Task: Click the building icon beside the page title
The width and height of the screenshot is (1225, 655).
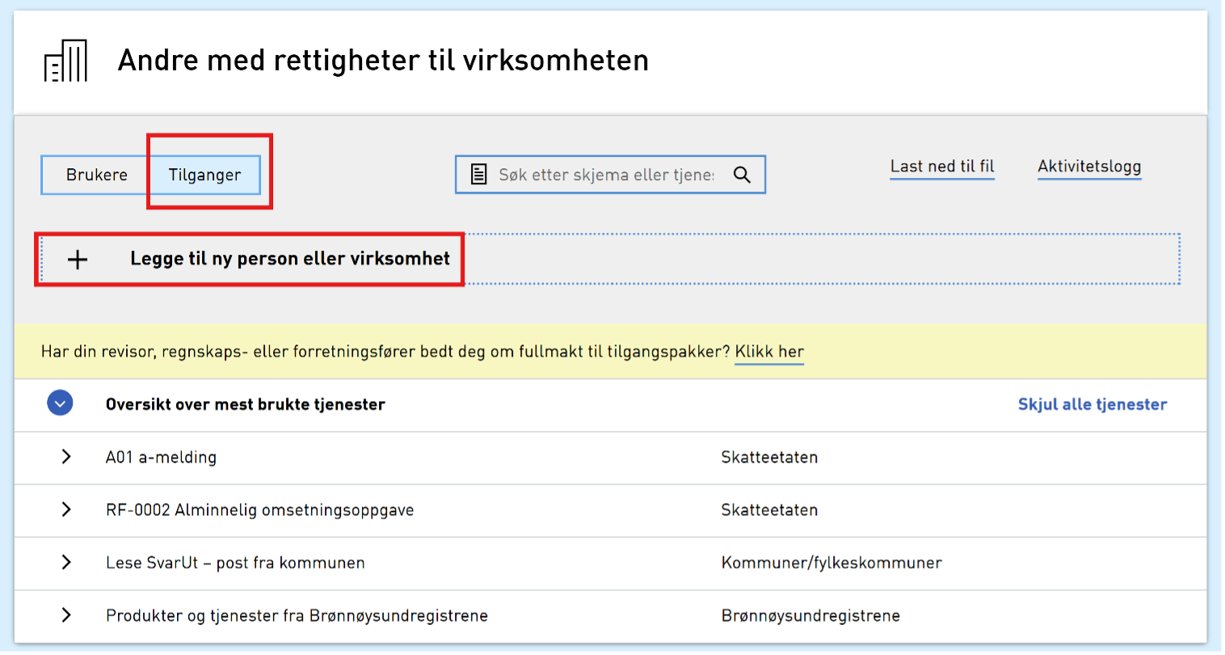Action: pyautogui.click(x=65, y=60)
